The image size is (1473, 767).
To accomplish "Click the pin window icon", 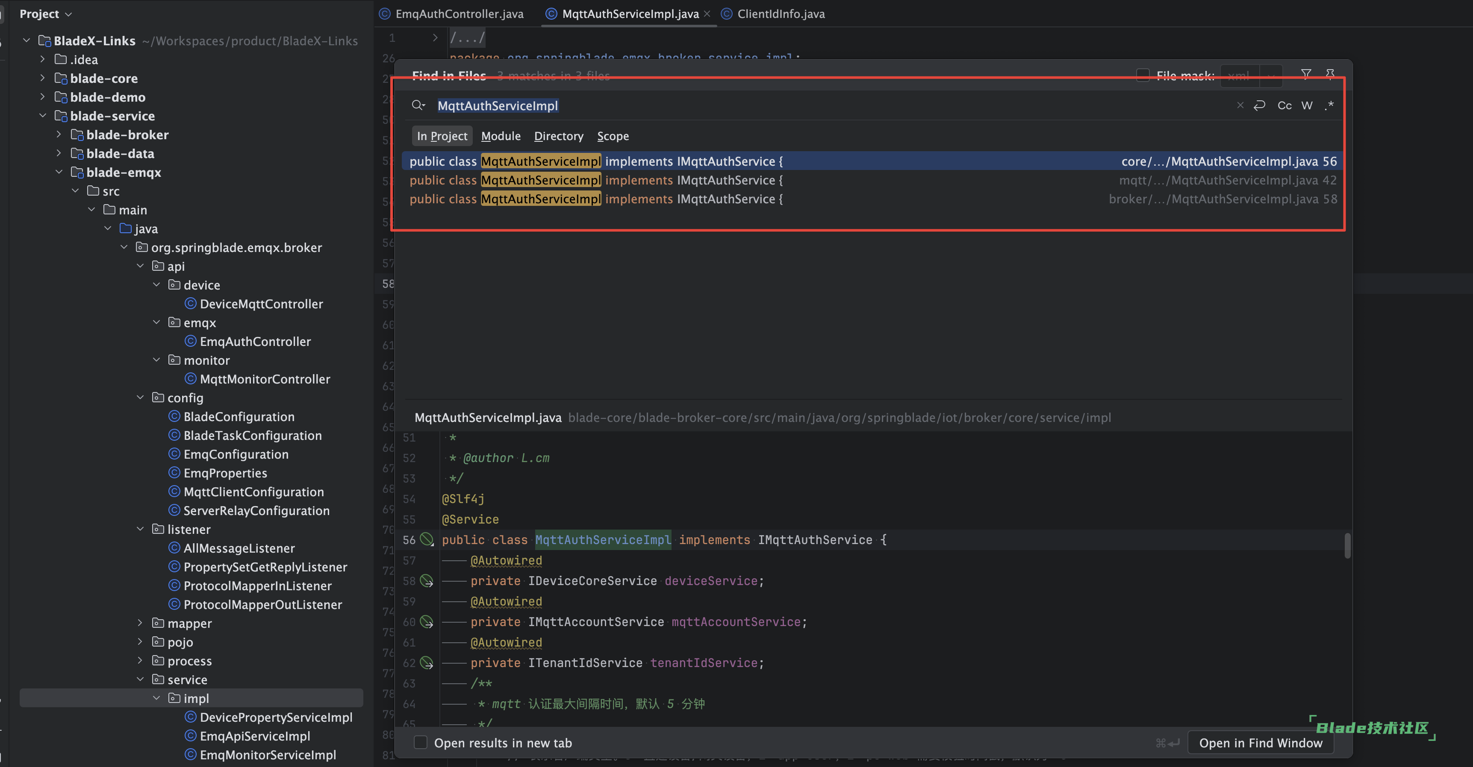I will click(x=1330, y=74).
